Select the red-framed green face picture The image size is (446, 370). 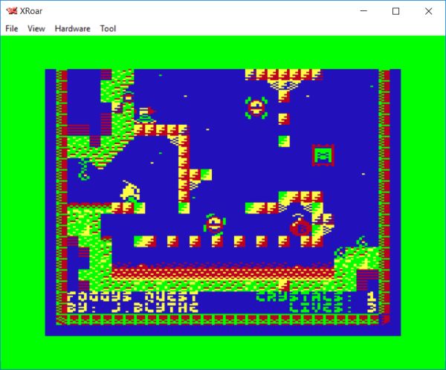(323, 155)
